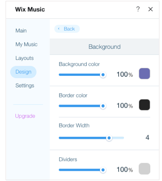162x181 pixels.
Task: Click the Dividers opacity slider handle
Action: click(103, 170)
